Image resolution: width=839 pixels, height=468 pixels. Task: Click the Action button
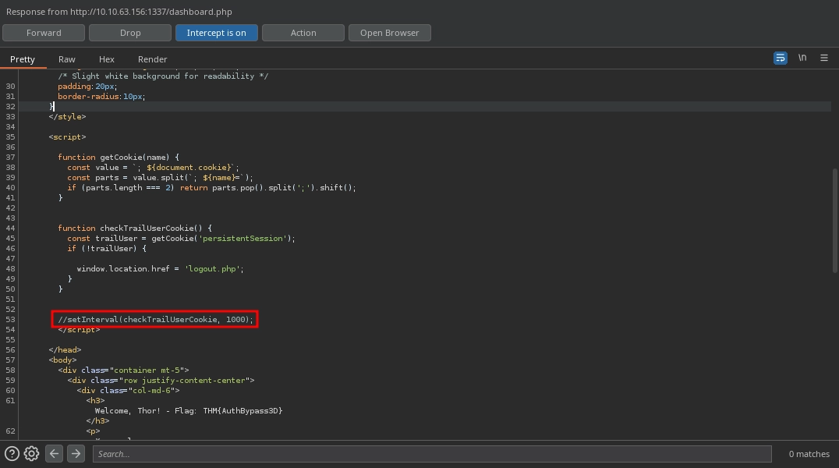pos(303,32)
